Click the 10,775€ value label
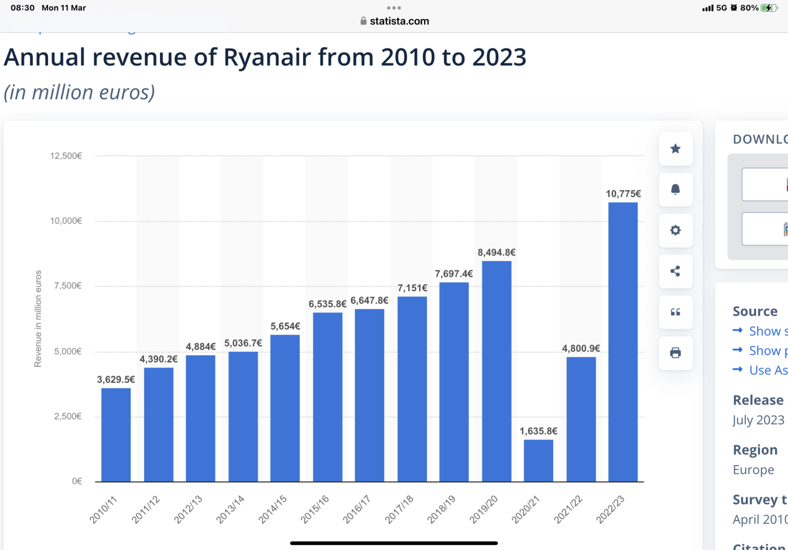 [x=623, y=194]
